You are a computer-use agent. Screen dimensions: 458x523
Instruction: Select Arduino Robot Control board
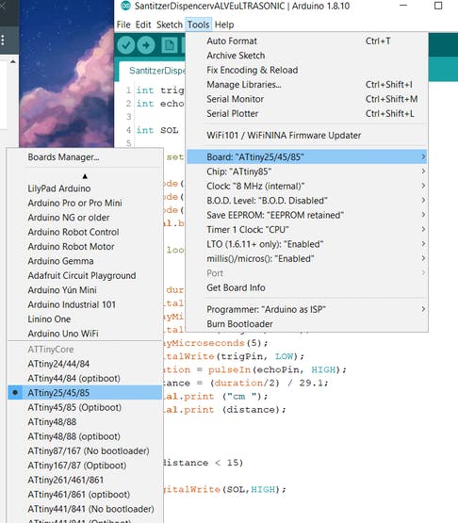[85, 232]
